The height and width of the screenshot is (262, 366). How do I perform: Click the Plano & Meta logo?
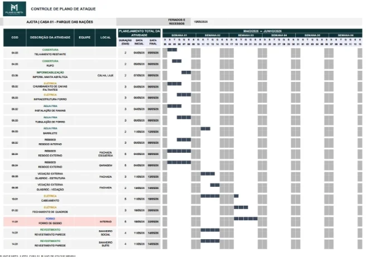pos(15,8)
